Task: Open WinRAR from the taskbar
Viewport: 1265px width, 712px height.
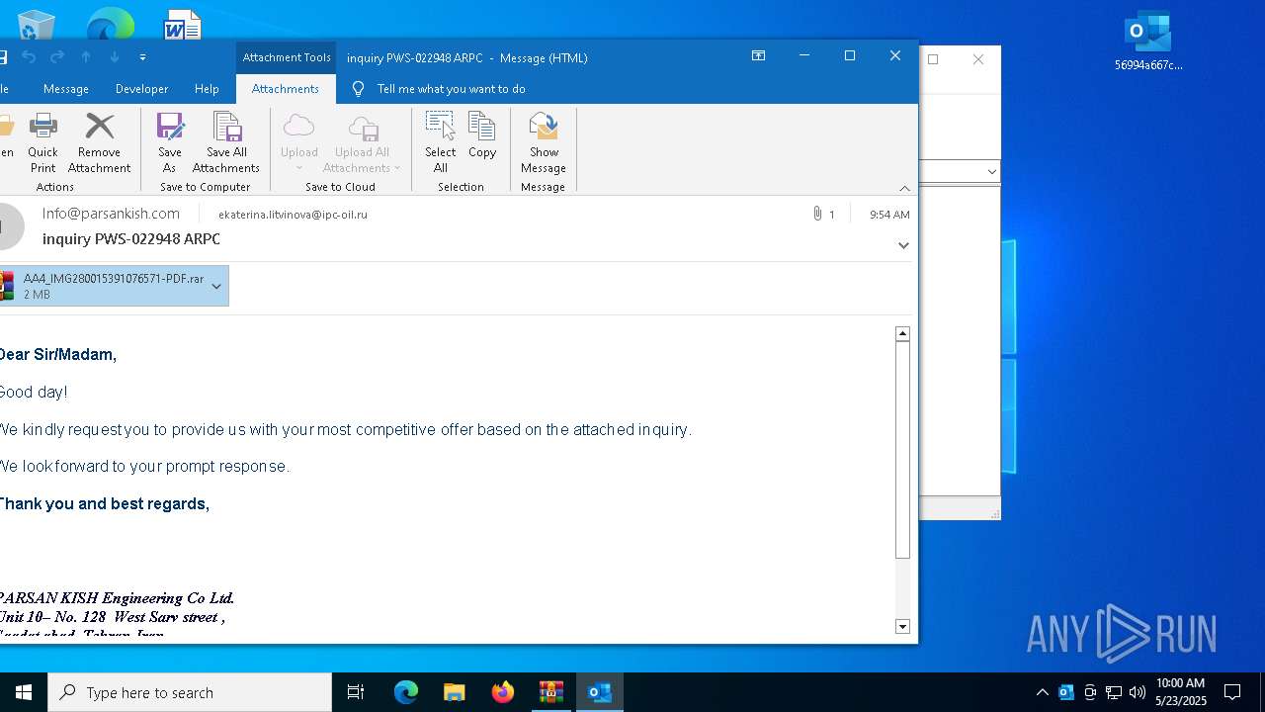Action: pos(550,692)
